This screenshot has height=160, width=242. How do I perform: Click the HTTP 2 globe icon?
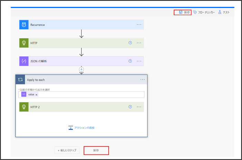(x=24, y=107)
